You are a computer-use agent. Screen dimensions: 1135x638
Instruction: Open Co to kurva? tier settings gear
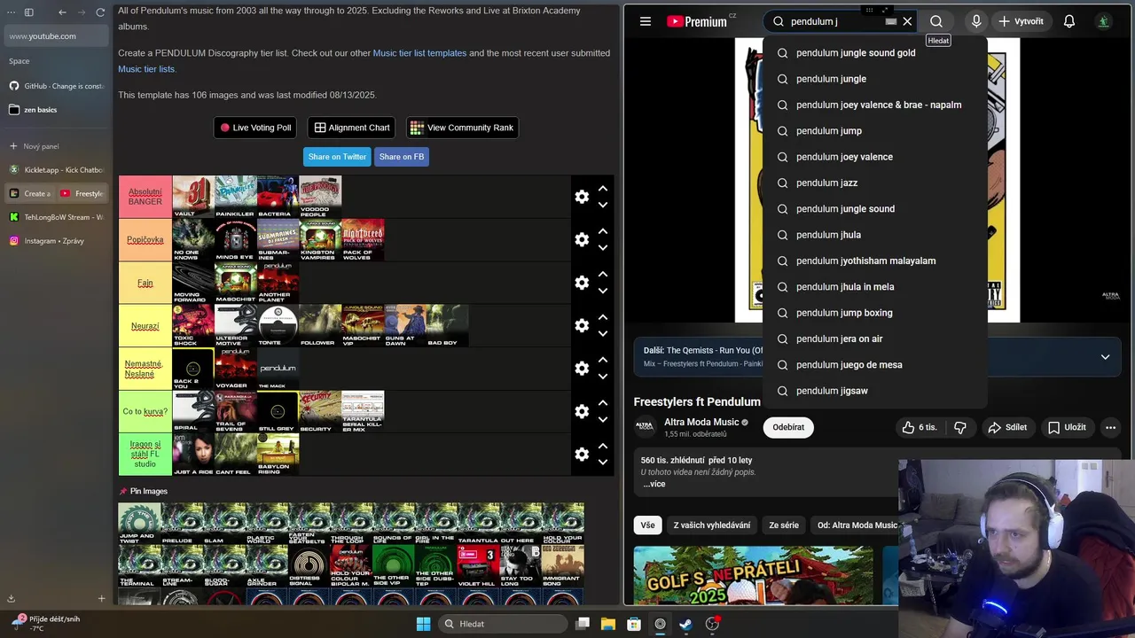coord(582,411)
